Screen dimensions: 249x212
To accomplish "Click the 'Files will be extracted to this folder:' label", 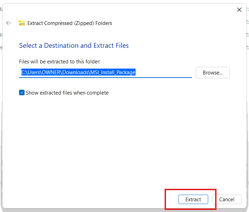I will [60, 62].
